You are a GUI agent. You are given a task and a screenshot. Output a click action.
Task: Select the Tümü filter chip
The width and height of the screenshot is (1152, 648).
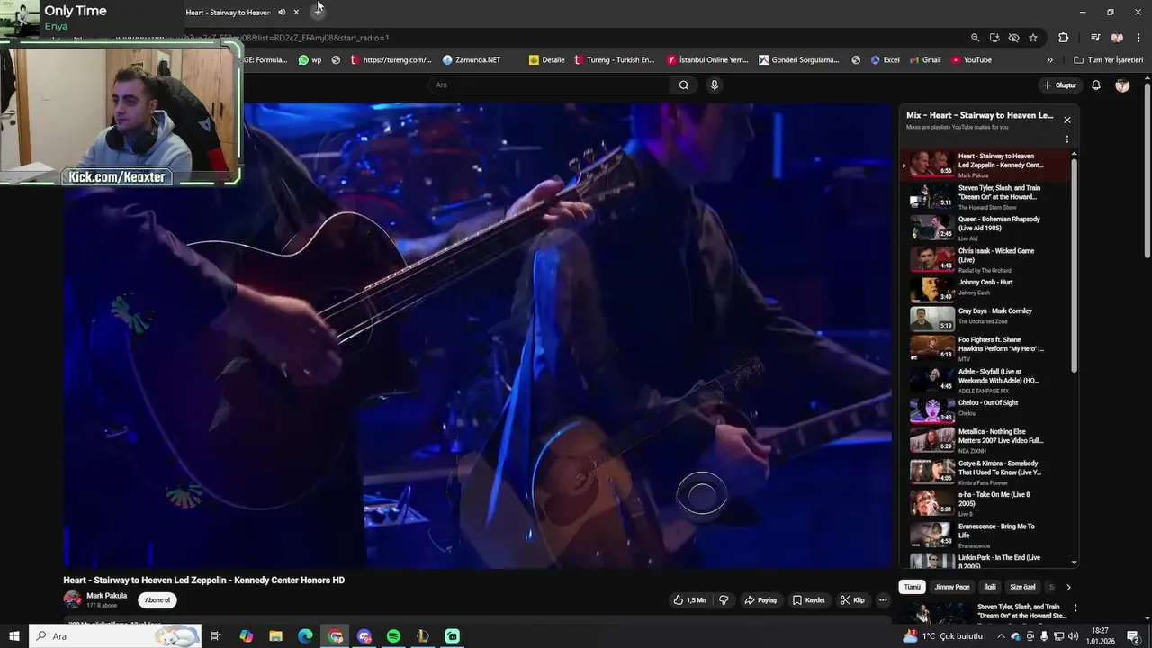[913, 587]
